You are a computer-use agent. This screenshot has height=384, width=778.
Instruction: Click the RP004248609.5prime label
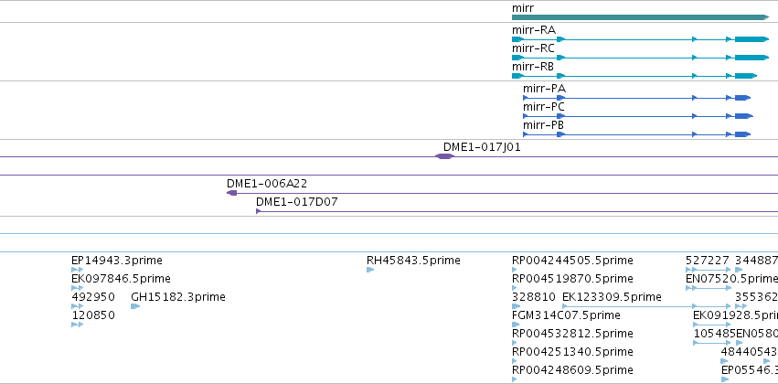572,370
